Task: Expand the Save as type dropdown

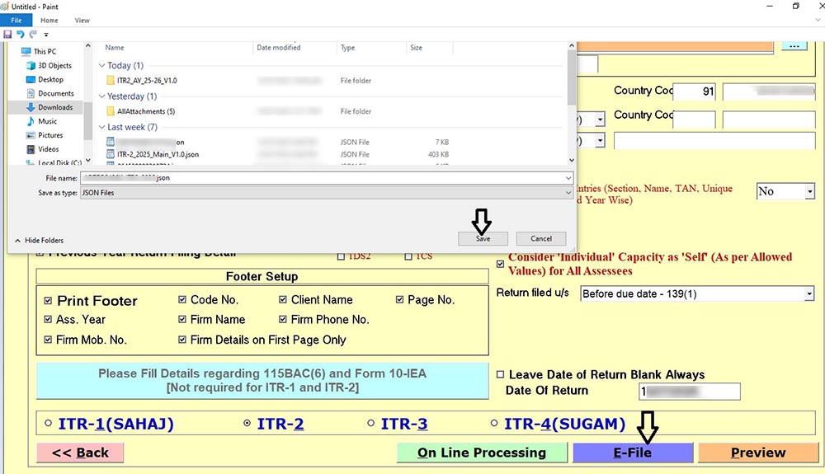Action: [x=568, y=193]
